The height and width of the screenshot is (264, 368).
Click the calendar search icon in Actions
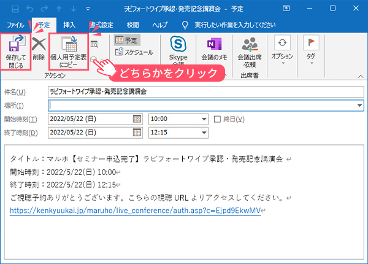pyautogui.click(x=94, y=44)
